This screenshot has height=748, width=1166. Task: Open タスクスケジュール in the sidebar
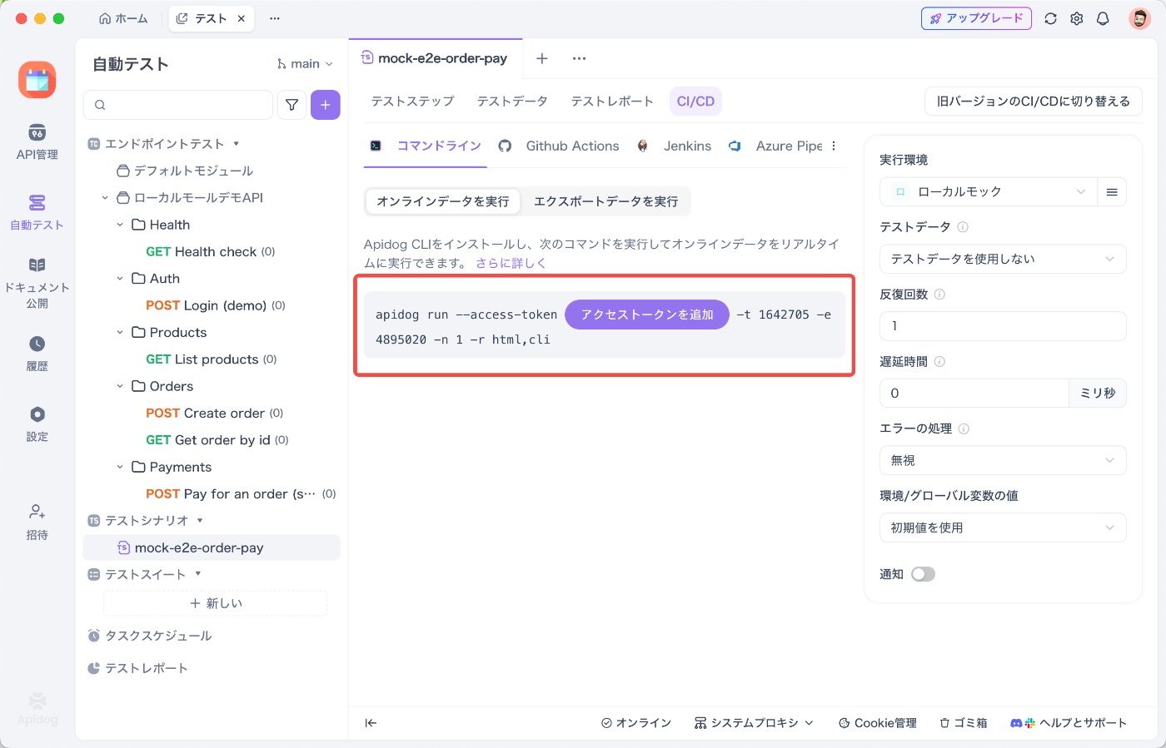pyautogui.click(x=150, y=636)
